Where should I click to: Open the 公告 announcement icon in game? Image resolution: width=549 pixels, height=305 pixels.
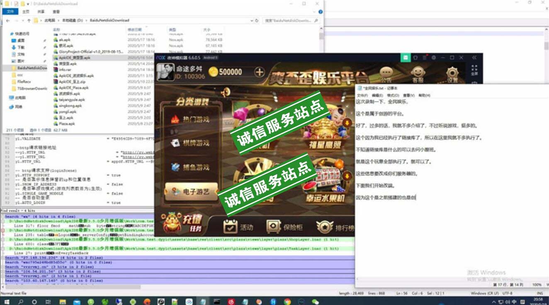[x=386, y=74]
